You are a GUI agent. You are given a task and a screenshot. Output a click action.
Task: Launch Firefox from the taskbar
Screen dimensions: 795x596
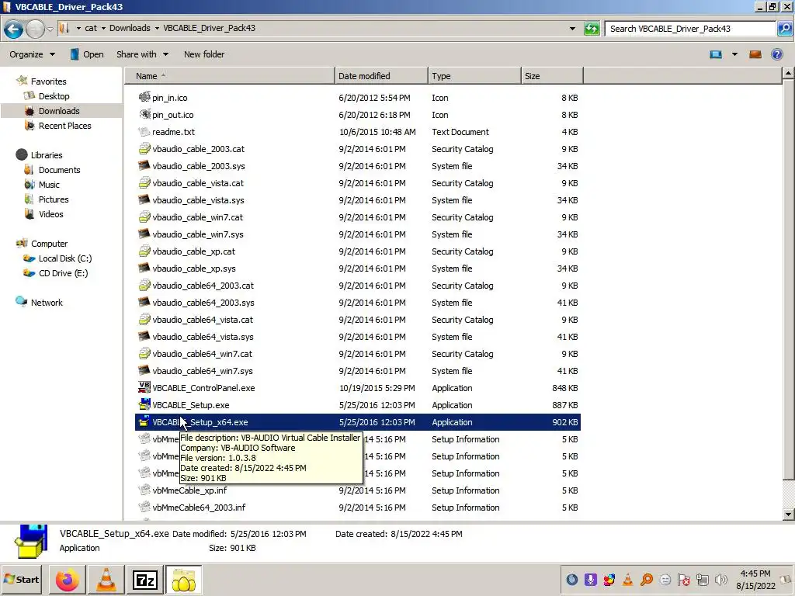67,580
